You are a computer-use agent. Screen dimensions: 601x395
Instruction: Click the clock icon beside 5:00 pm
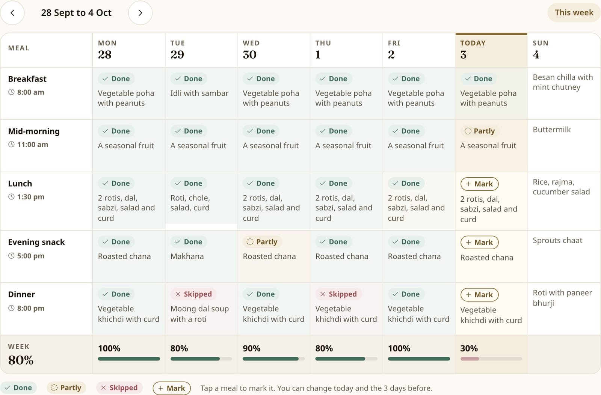(x=12, y=256)
